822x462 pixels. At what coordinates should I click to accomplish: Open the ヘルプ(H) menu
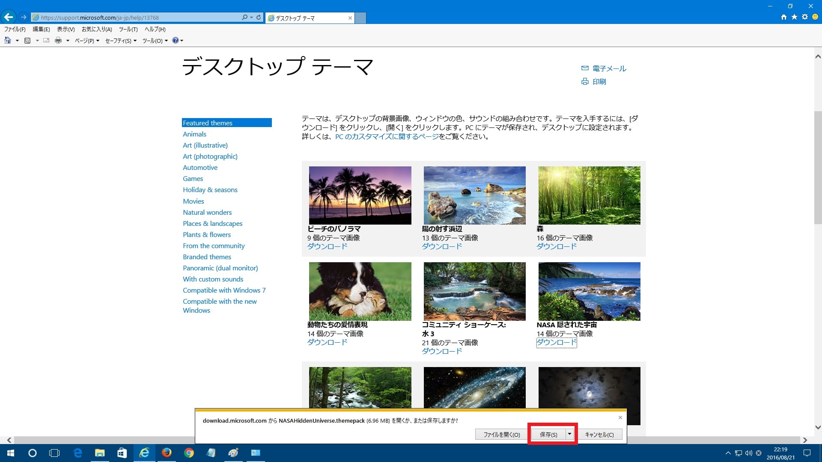point(155,29)
